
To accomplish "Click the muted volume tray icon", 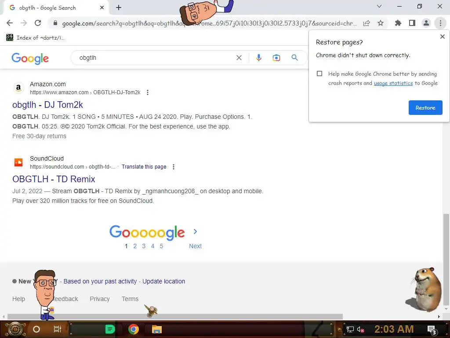I will [x=360, y=329].
